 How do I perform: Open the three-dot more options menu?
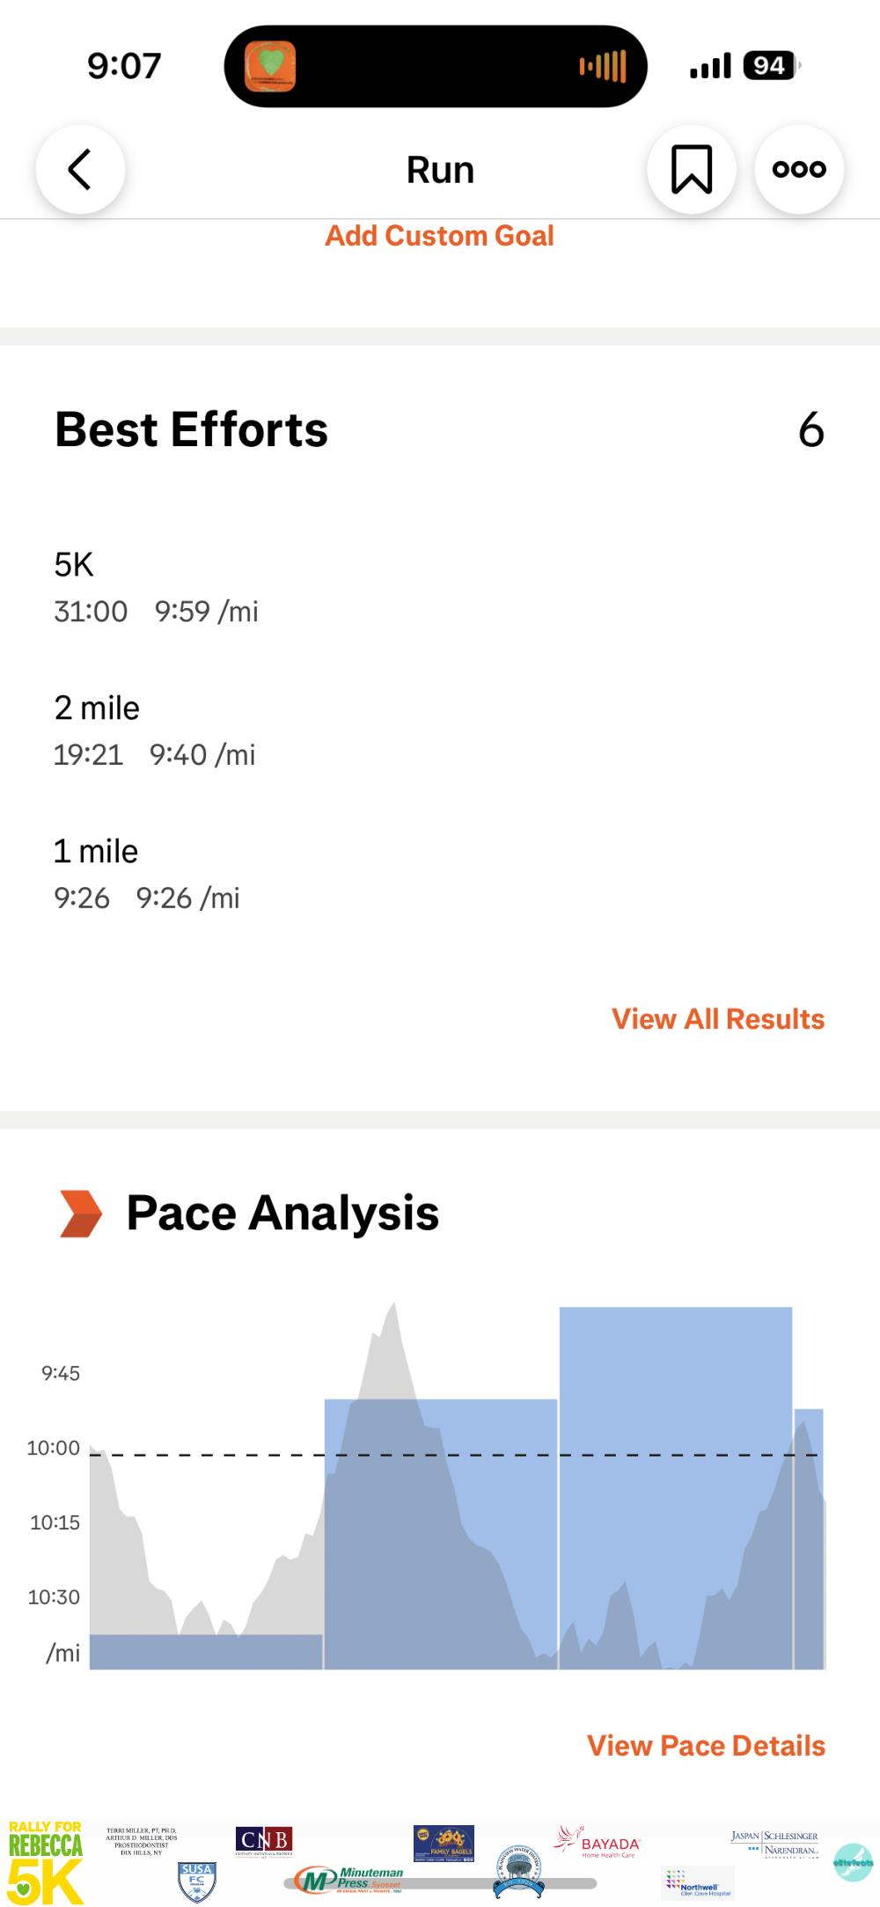[x=799, y=170]
